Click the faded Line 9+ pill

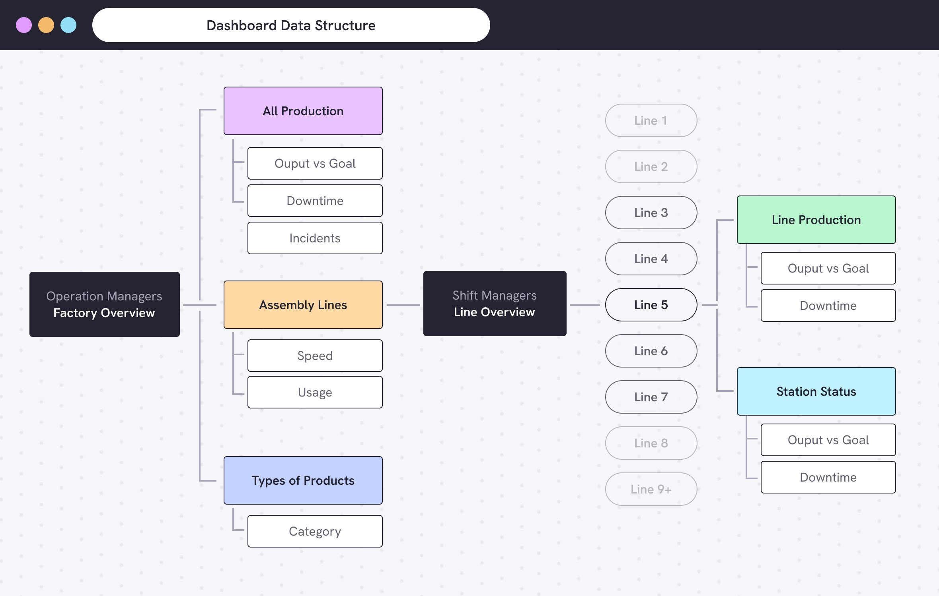651,489
